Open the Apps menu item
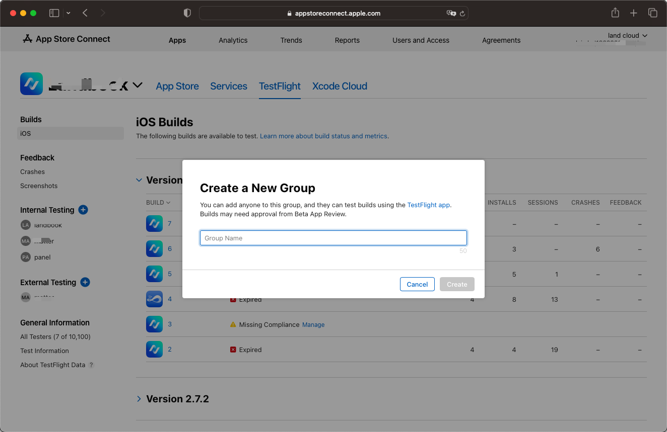 pyautogui.click(x=177, y=40)
